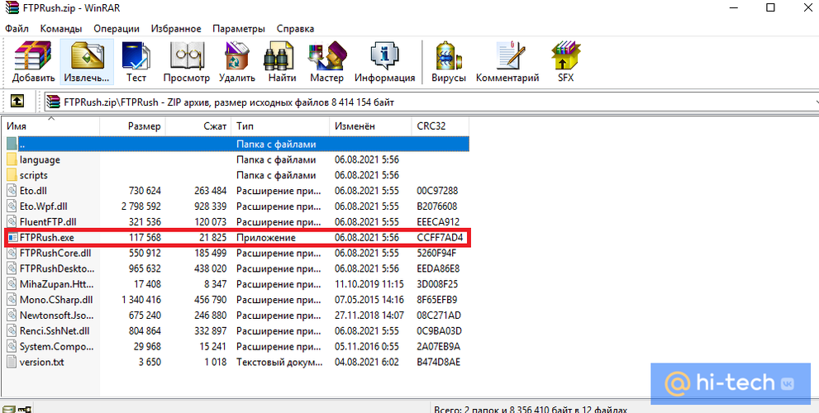Launch the Мастер (Wizard) tool

pyautogui.click(x=326, y=62)
